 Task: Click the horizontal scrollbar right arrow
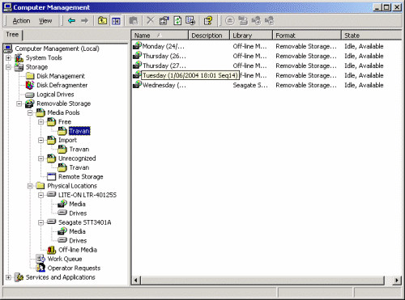click(397, 281)
